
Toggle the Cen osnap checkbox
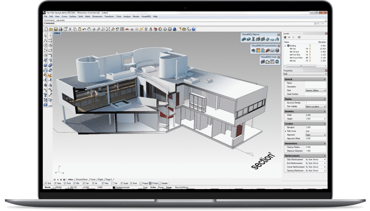pos(84,183)
